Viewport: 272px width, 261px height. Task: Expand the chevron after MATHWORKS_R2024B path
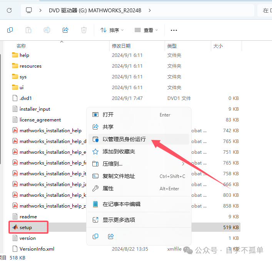(x=150, y=10)
